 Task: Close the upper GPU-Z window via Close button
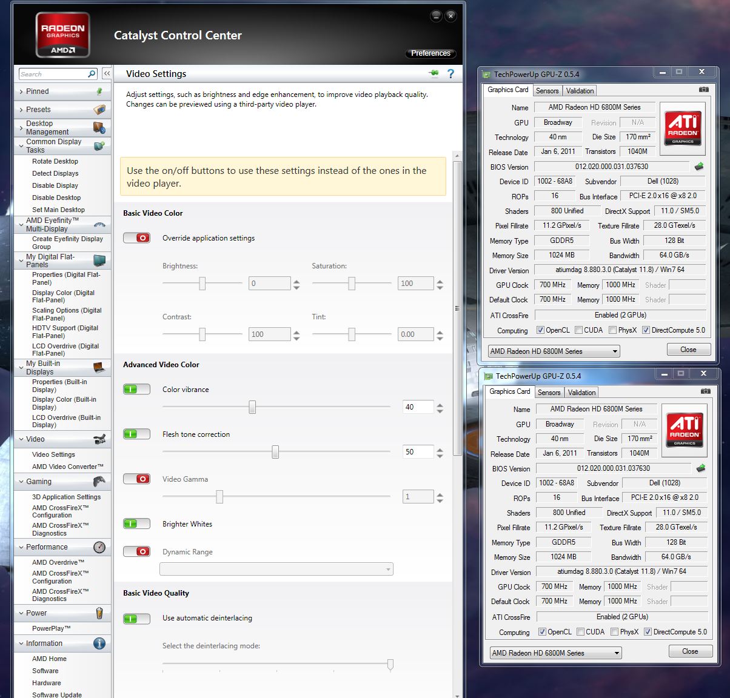pos(688,350)
